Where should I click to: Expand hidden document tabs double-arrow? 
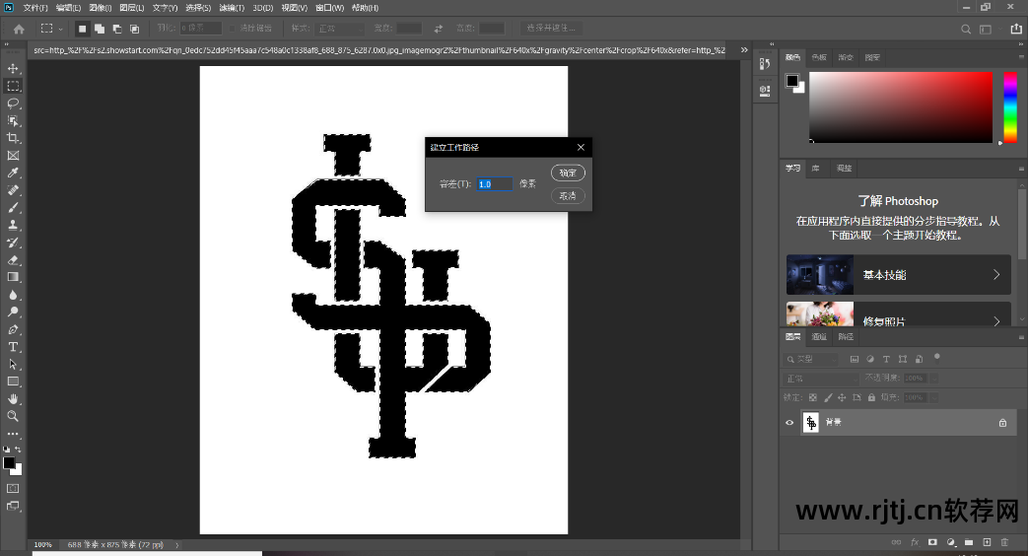[744, 50]
